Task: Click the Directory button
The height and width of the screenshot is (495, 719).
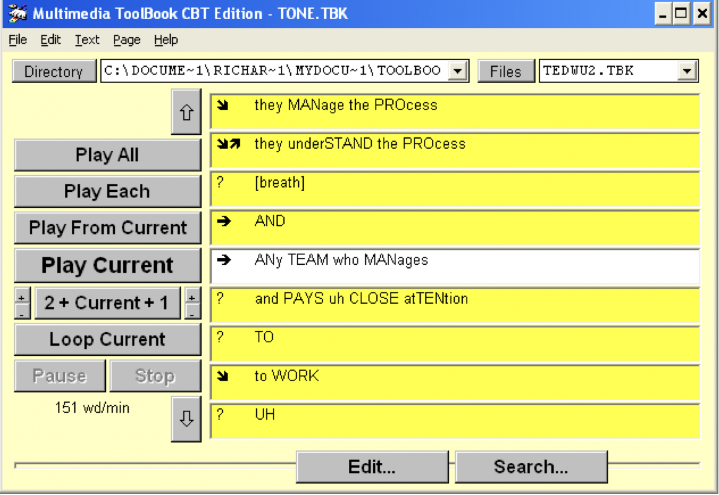Action: 54,71
